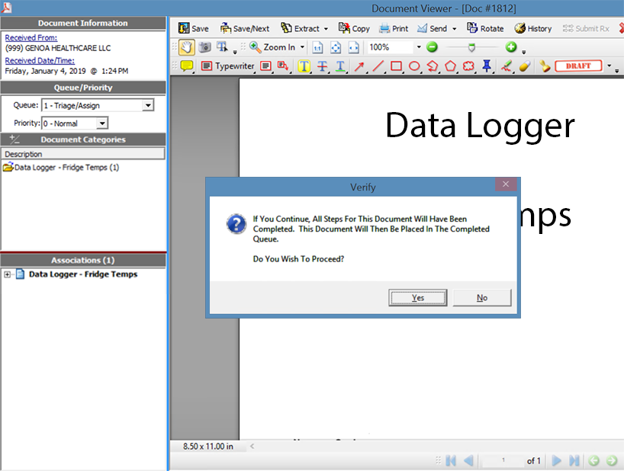The height and width of the screenshot is (471, 624).
Task: Select the Hand pan tool
Action: pyautogui.click(x=186, y=47)
